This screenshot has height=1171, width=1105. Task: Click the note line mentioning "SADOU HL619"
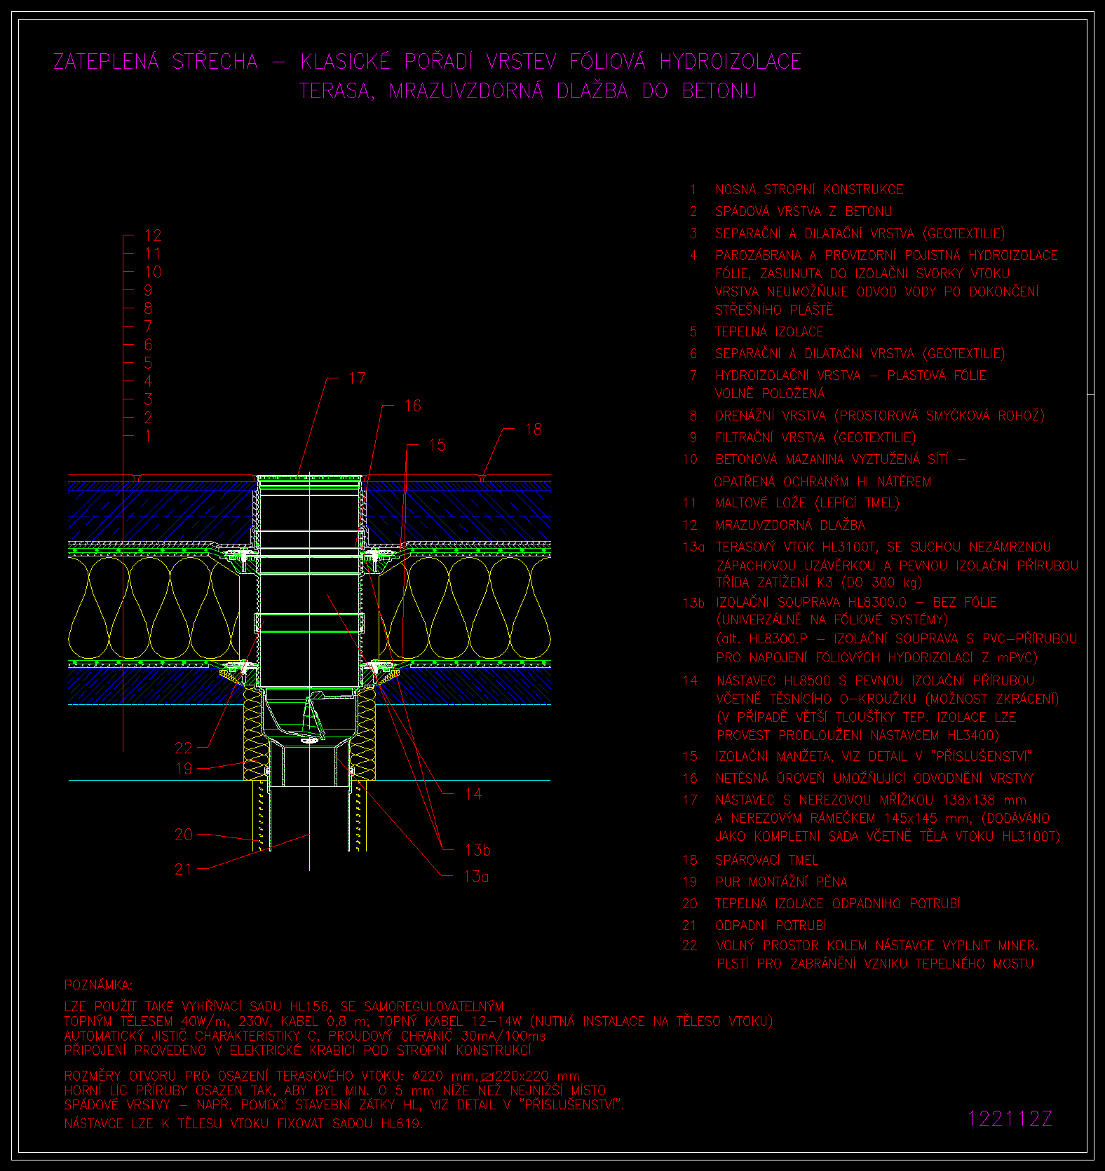(243, 1123)
